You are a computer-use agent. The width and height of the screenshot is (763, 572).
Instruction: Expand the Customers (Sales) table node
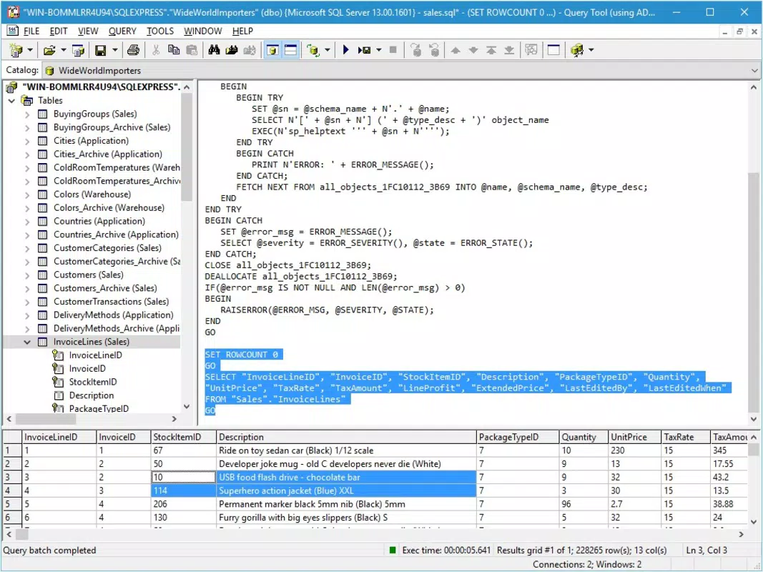(x=27, y=275)
